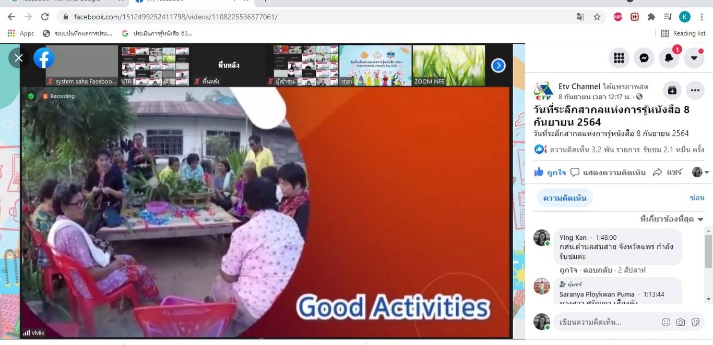Open the Extensions puzzle menu
The image size is (713, 345).
pyautogui.click(x=651, y=17)
